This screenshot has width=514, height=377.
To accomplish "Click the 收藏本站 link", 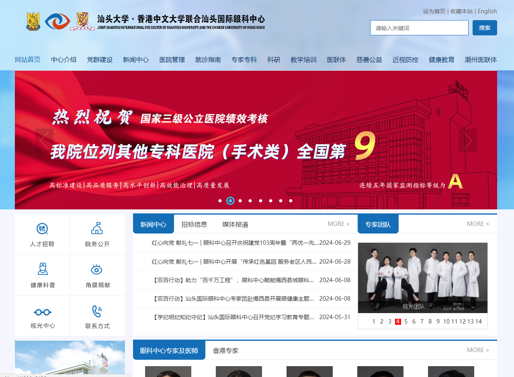I will (x=462, y=11).
